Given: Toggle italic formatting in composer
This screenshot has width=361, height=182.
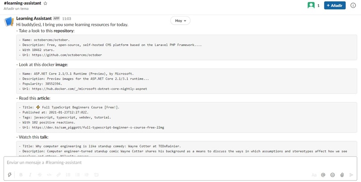Looking at the screenshot, I should click(x=30, y=175).
